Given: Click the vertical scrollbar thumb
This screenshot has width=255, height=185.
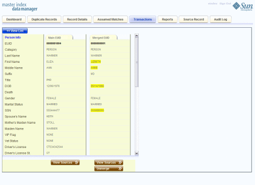Looking at the screenshot, I should pyautogui.click(x=137, y=62).
